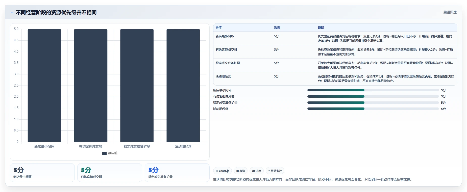This screenshot has height=192, width=467.
Task: Click the 路径雷达 label in the header
Action: tap(450, 12)
